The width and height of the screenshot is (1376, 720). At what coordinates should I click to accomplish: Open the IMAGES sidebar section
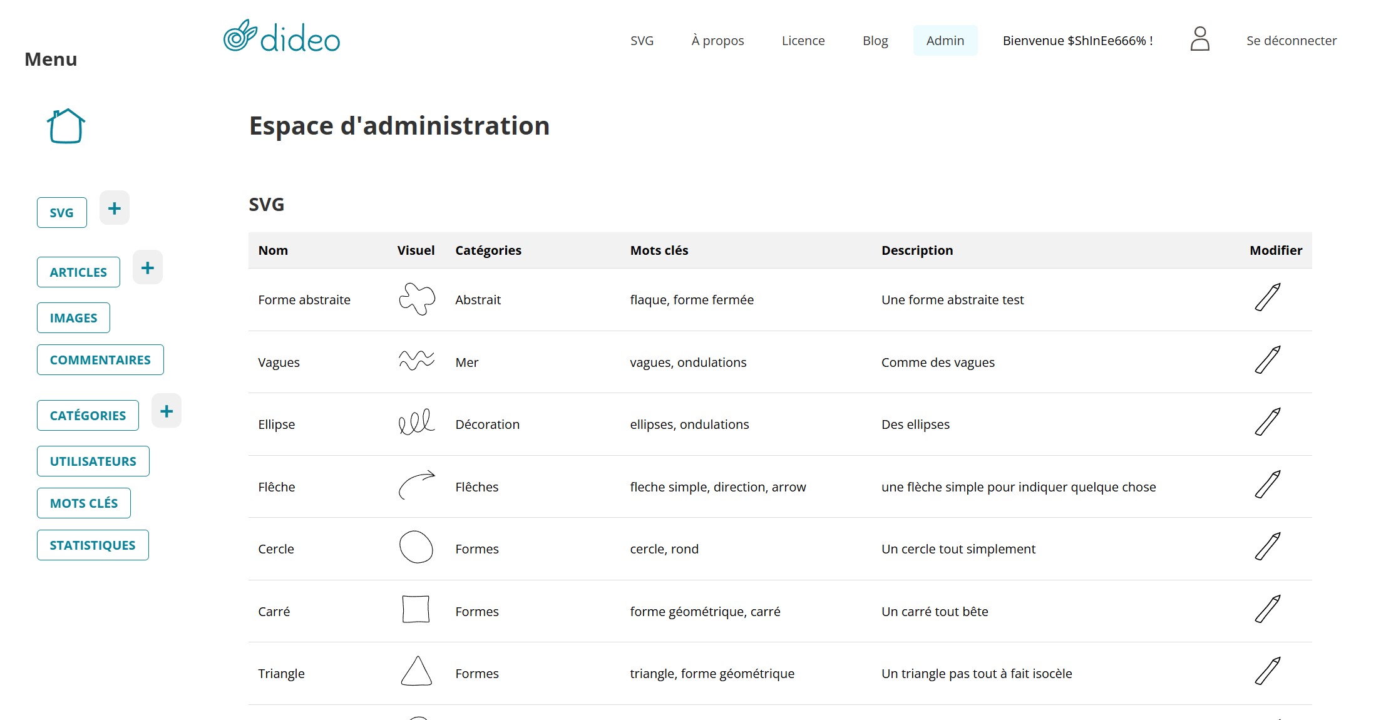pyautogui.click(x=73, y=318)
